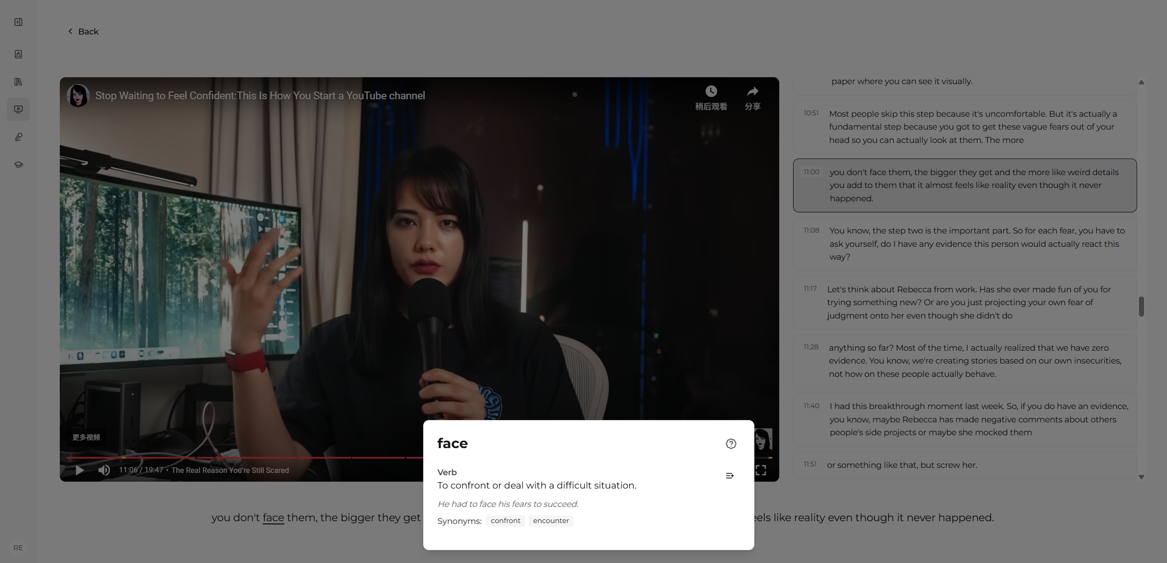
Task: Play the paused video
Action: pos(79,470)
